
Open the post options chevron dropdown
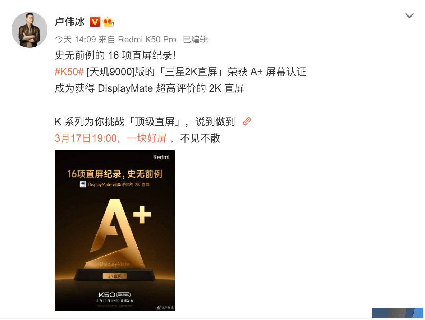409,15
